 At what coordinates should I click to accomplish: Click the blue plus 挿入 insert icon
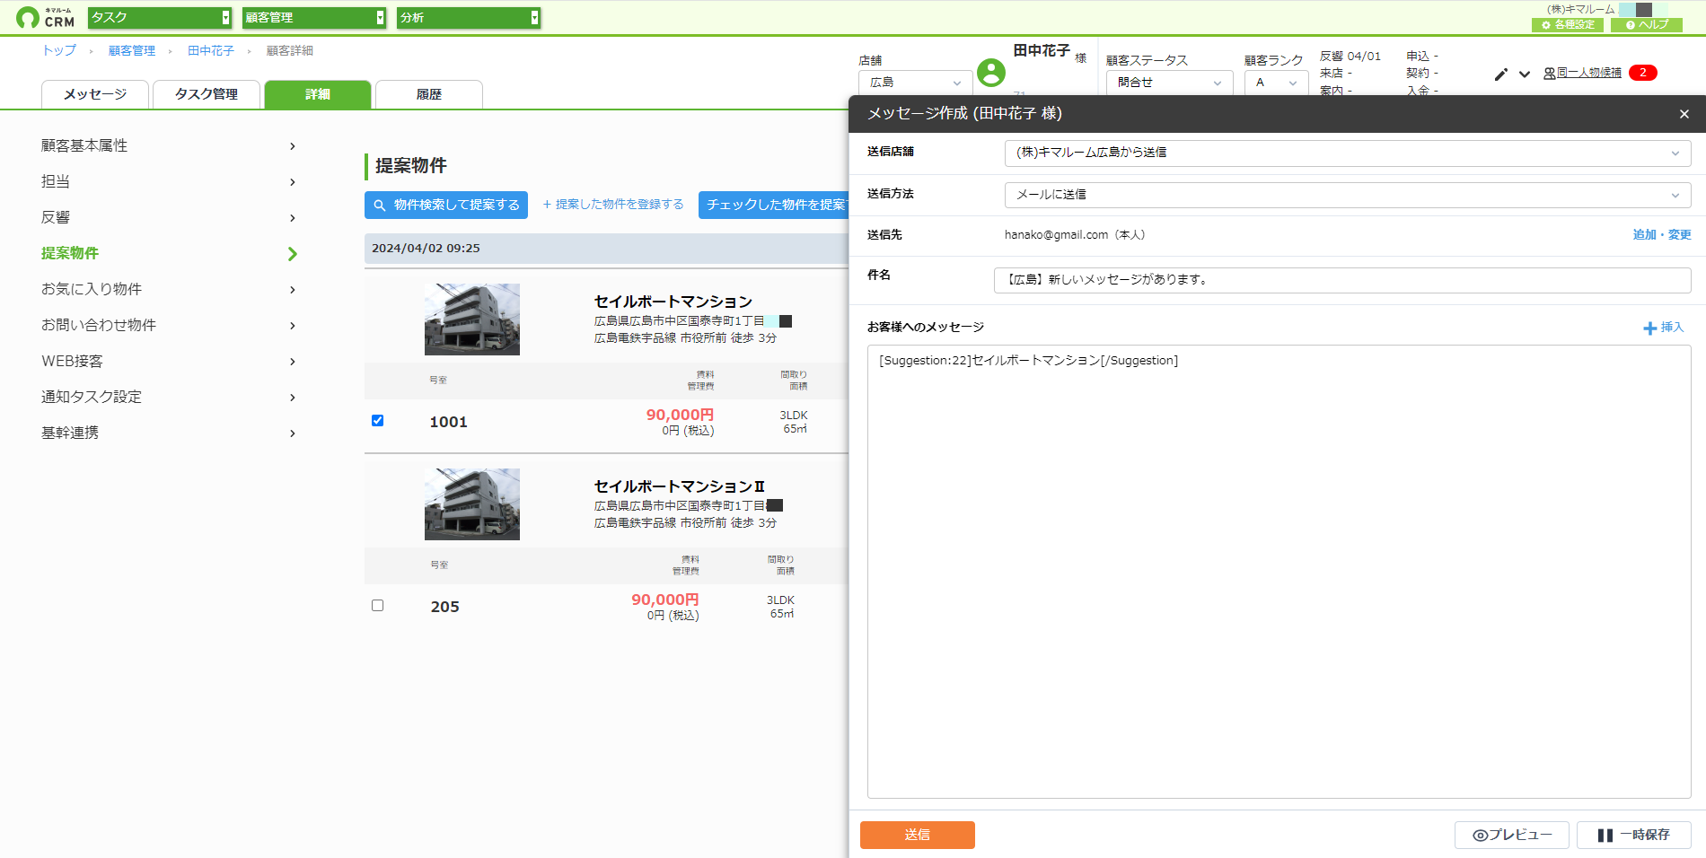1663,328
